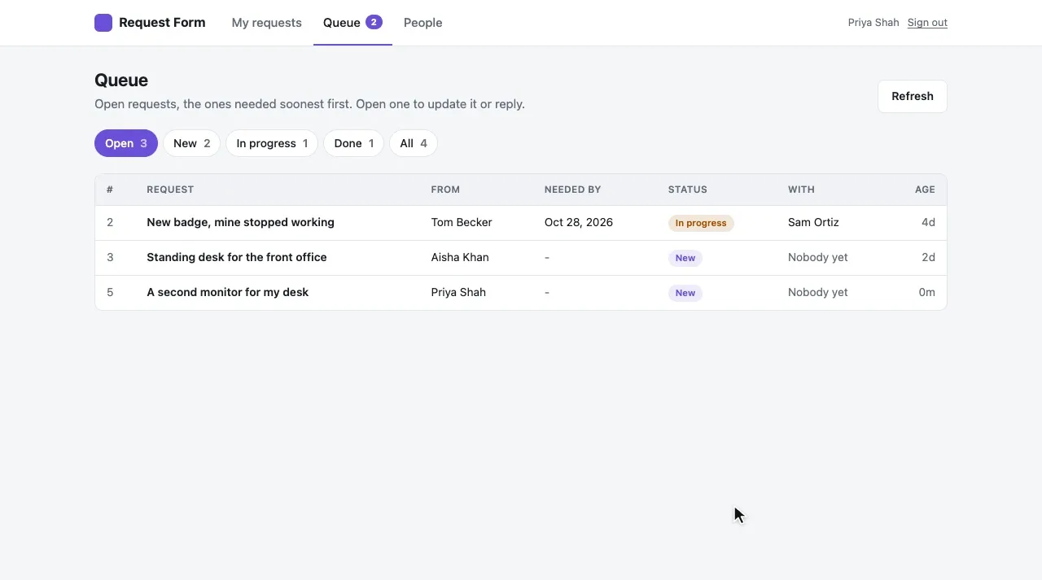Click the In progress status badge

pyautogui.click(x=701, y=223)
